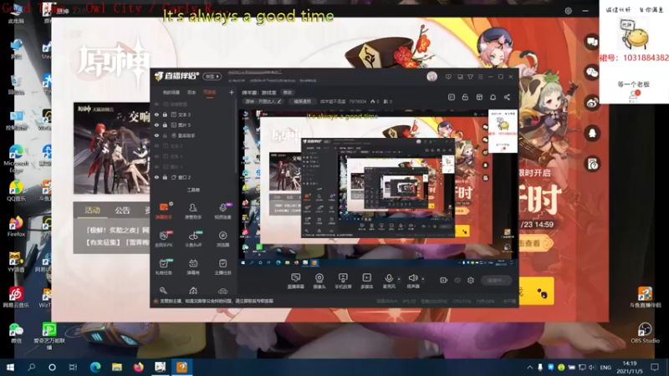
Task: Add a 摄像头 camera source
Action: [319, 281]
